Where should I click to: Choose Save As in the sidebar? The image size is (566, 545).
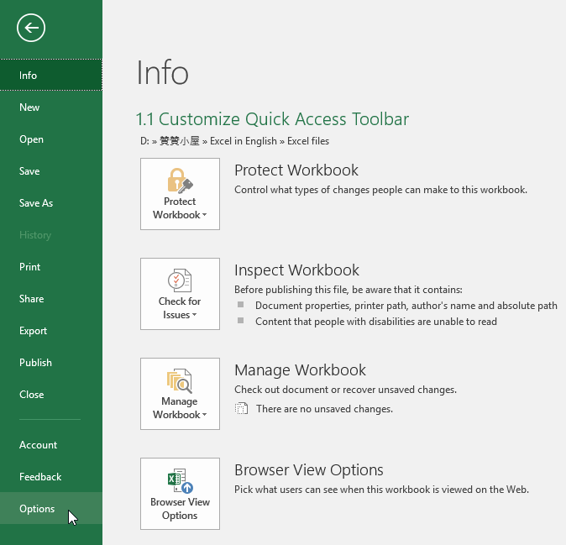coord(51,203)
